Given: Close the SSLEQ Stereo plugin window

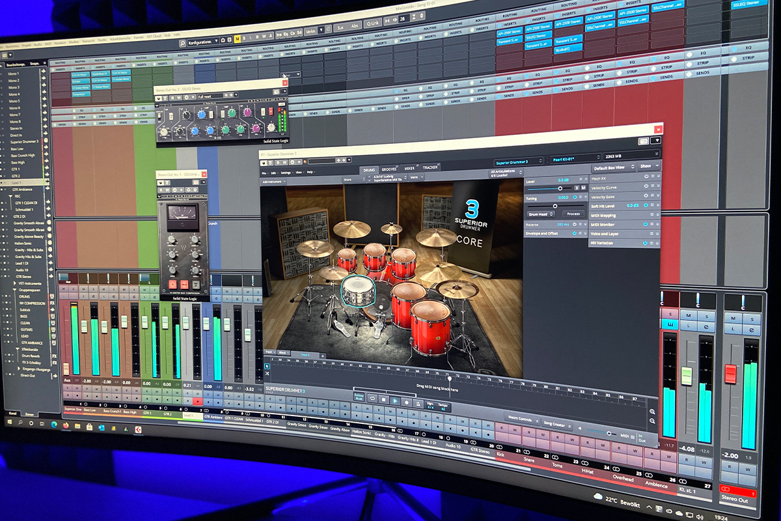Looking at the screenshot, I should [x=285, y=83].
